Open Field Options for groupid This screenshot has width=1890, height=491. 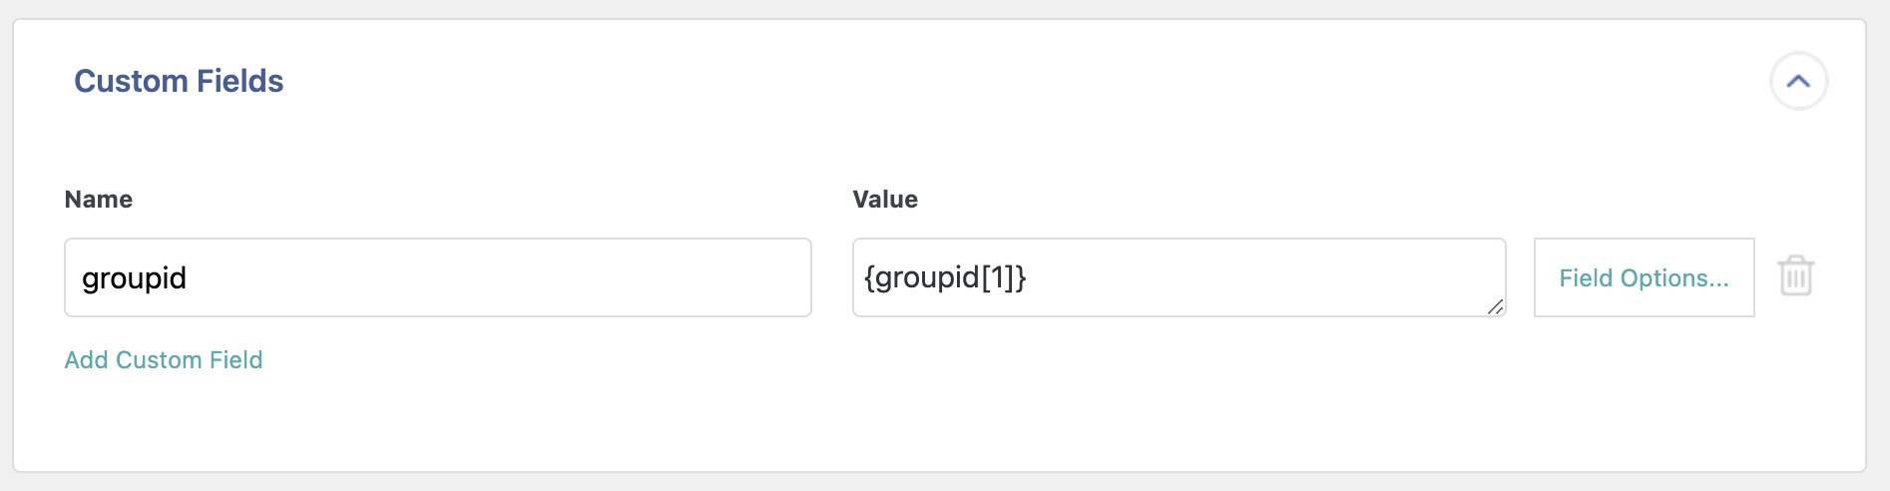pyautogui.click(x=1644, y=277)
